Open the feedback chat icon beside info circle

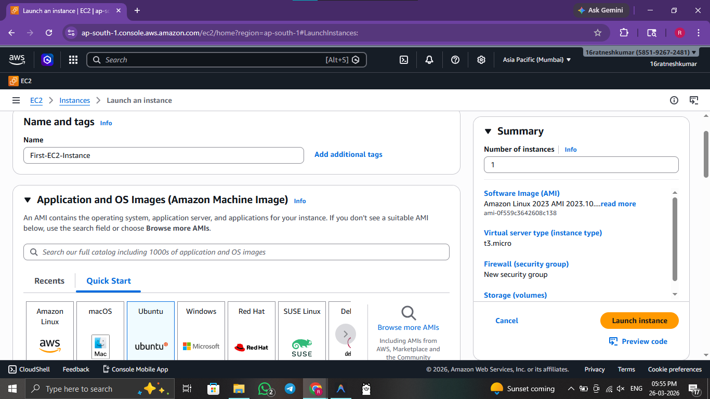694,100
